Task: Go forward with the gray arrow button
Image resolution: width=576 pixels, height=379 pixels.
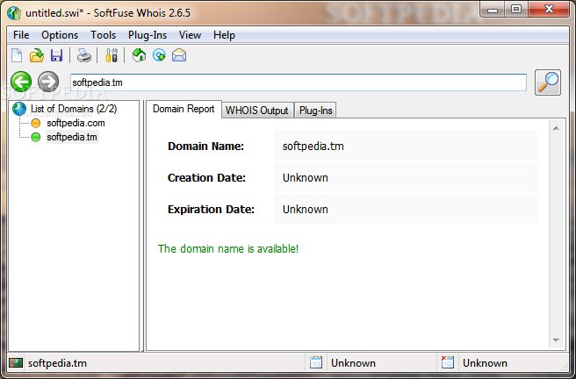Action: 48,82
